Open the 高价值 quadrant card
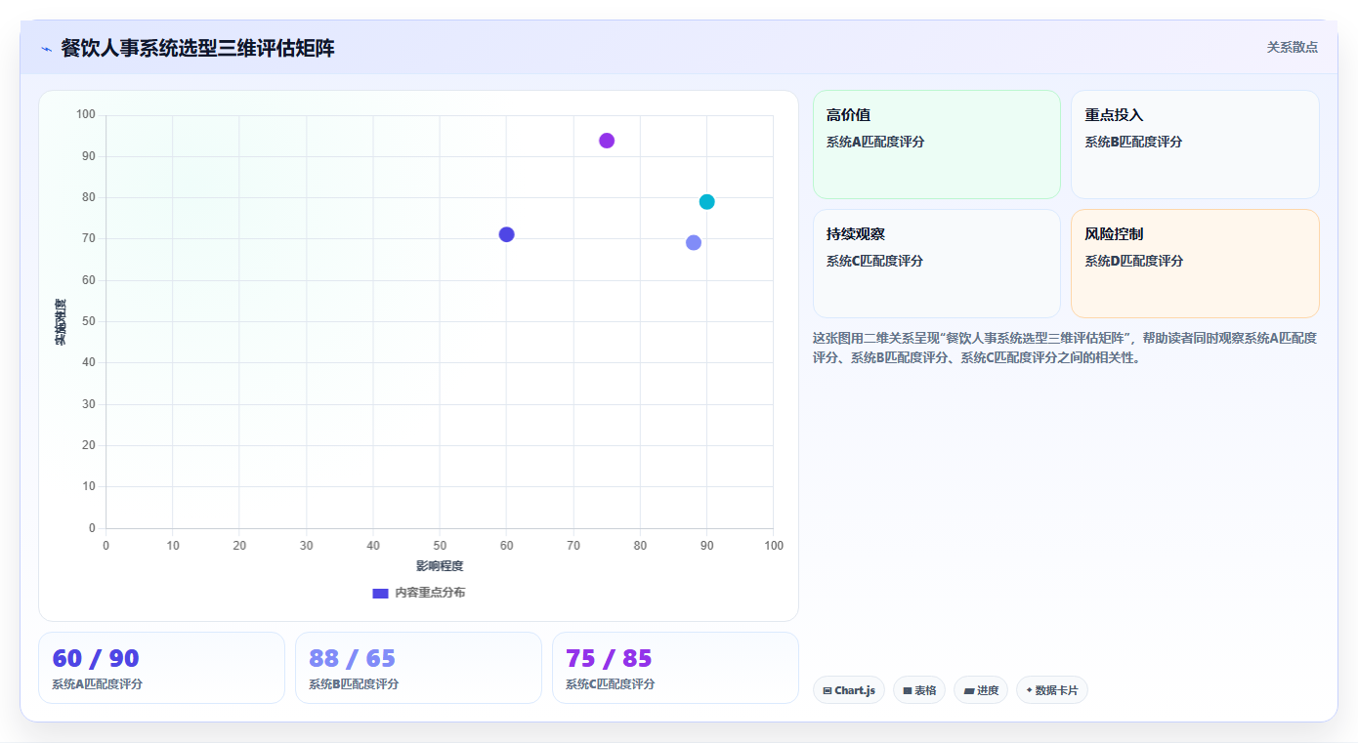Image resolution: width=1358 pixels, height=743 pixels. [937, 144]
